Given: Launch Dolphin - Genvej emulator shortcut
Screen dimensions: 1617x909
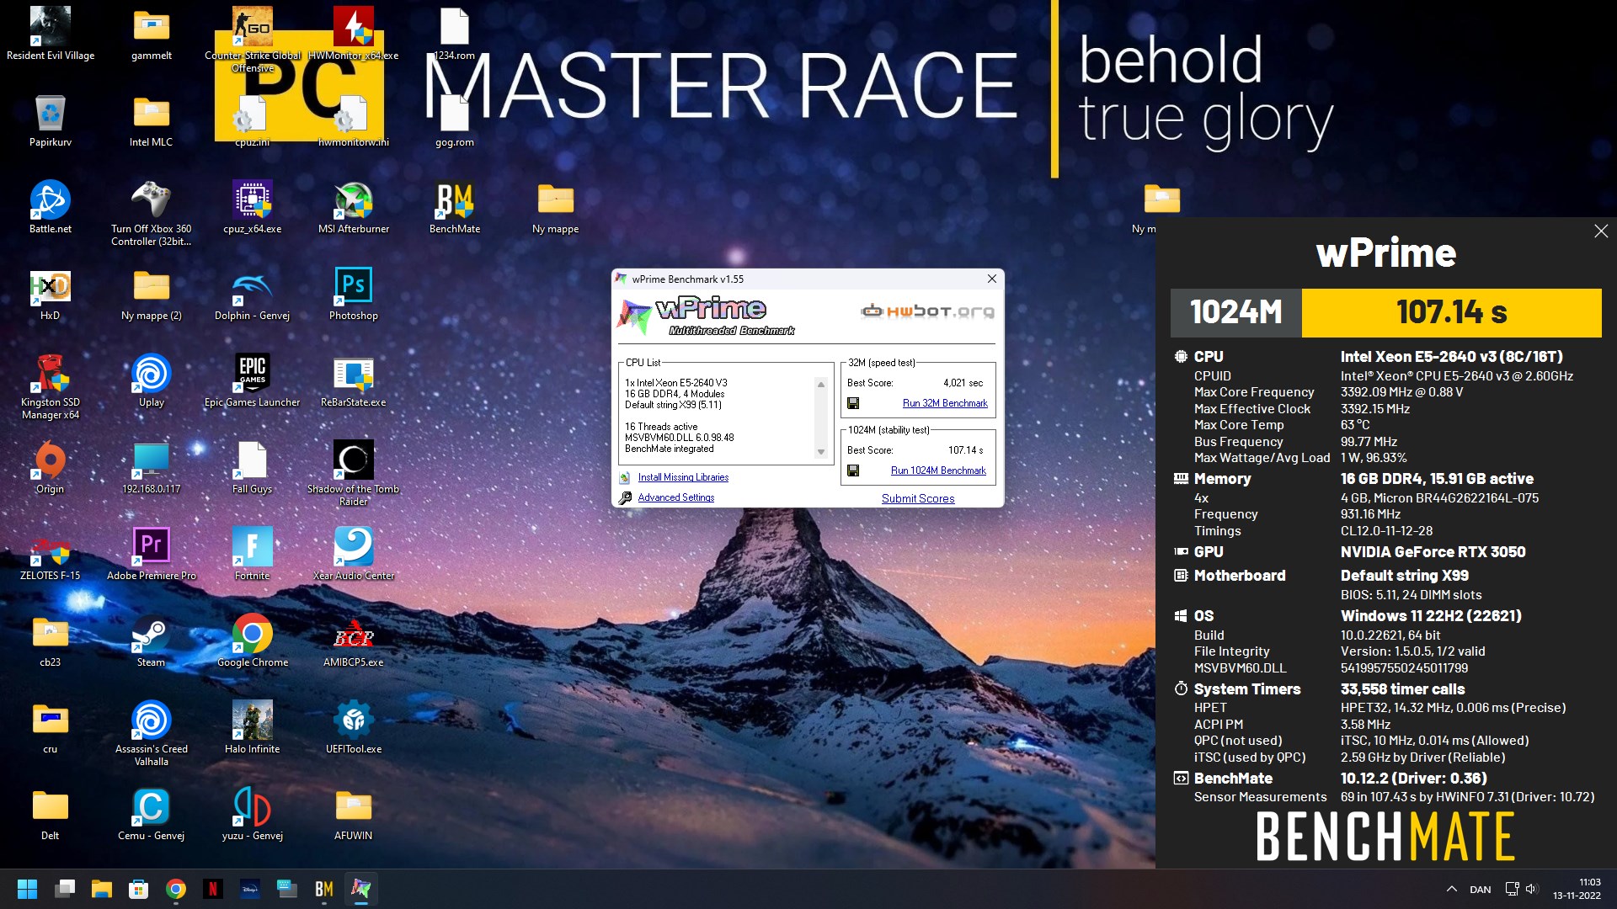Looking at the screenshot, I should pyautogui.click(x=253, y=294).
